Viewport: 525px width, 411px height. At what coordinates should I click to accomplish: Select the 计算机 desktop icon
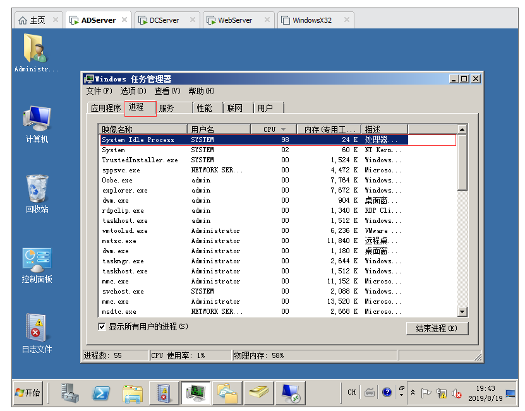click(37, 124)
